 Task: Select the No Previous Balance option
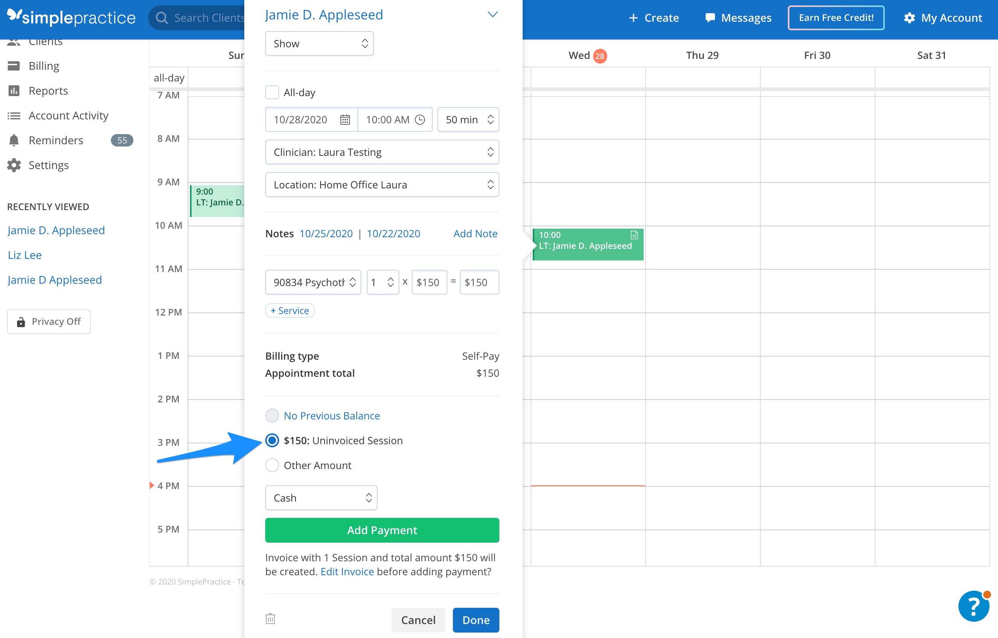tap(272, 416)
